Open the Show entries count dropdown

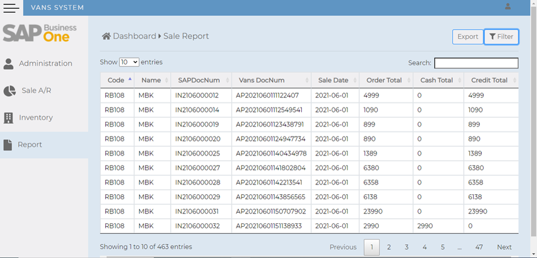coord(129,62)
